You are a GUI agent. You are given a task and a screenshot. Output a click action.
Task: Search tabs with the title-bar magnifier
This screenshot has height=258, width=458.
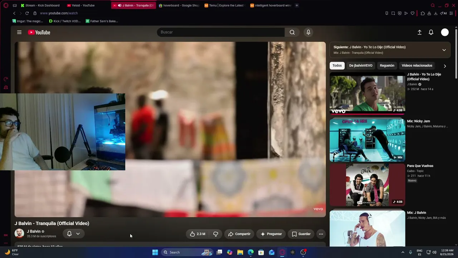pyautogui.click(x=433, y=5)
